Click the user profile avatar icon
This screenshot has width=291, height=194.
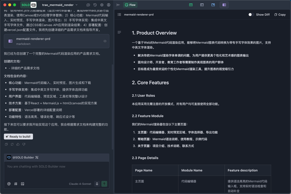(109, 5)
